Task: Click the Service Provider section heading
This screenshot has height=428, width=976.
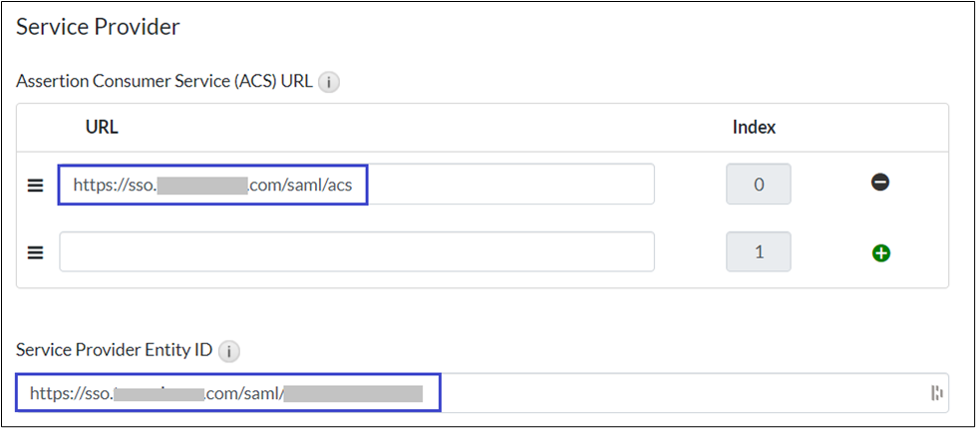Action: [x=98, y=27]
